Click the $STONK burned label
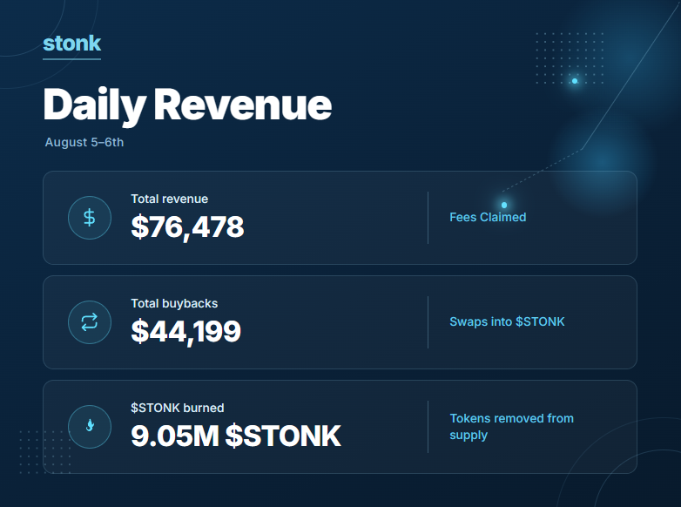The height and width of the screenshot is (507, 681). coord(177,408)
